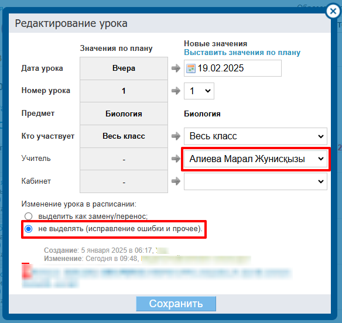Click the planned 'Биология' subject cell
Screen dimensions: 342x323
pyautogui.click(x=124, y=114)
